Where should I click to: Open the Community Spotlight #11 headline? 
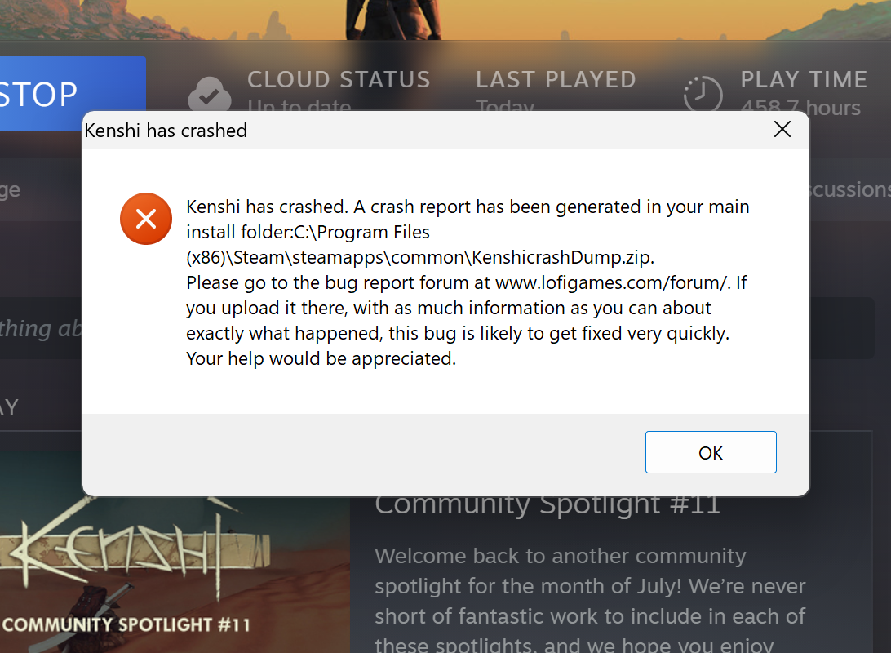pos(547,506)
